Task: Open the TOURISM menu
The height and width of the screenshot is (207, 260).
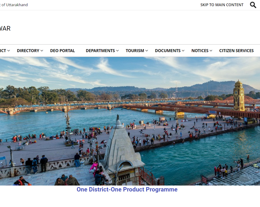Action: tap(135, 51)
